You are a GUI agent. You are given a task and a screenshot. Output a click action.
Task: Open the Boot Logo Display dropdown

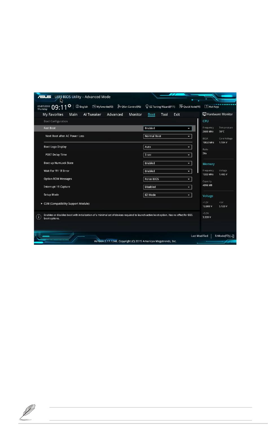(168, 147)
